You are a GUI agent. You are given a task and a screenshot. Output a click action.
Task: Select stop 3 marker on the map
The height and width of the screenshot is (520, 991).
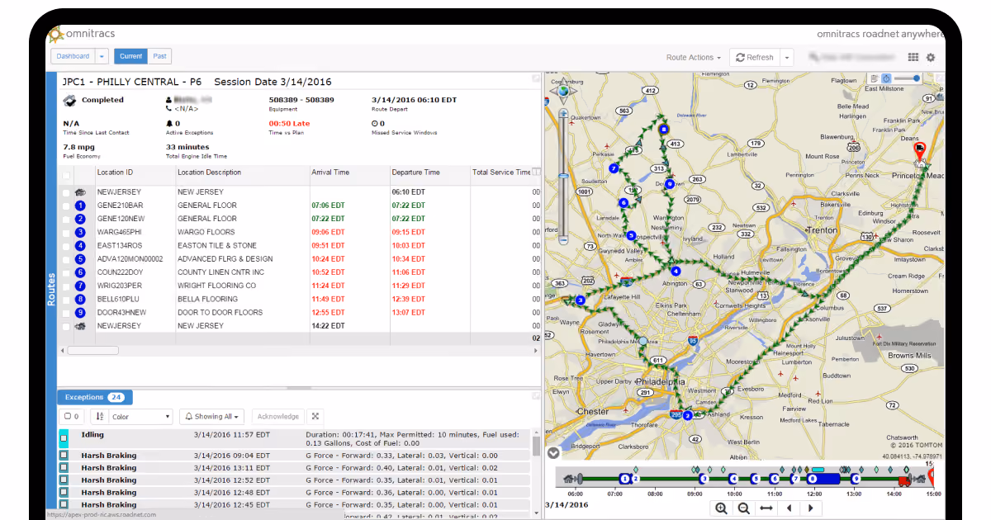[581, 300]
